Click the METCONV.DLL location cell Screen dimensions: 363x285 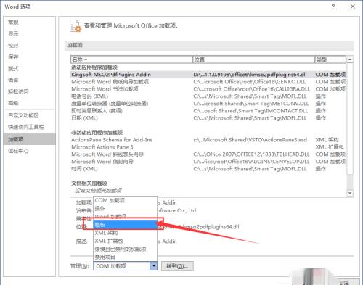pos(251,104)
